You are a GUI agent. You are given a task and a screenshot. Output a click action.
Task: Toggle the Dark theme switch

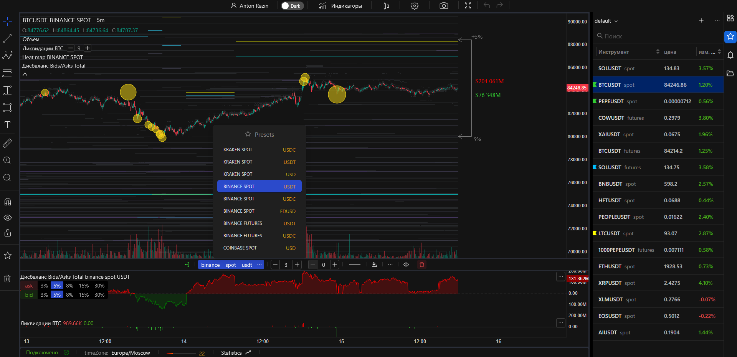[x=292, y=6]
